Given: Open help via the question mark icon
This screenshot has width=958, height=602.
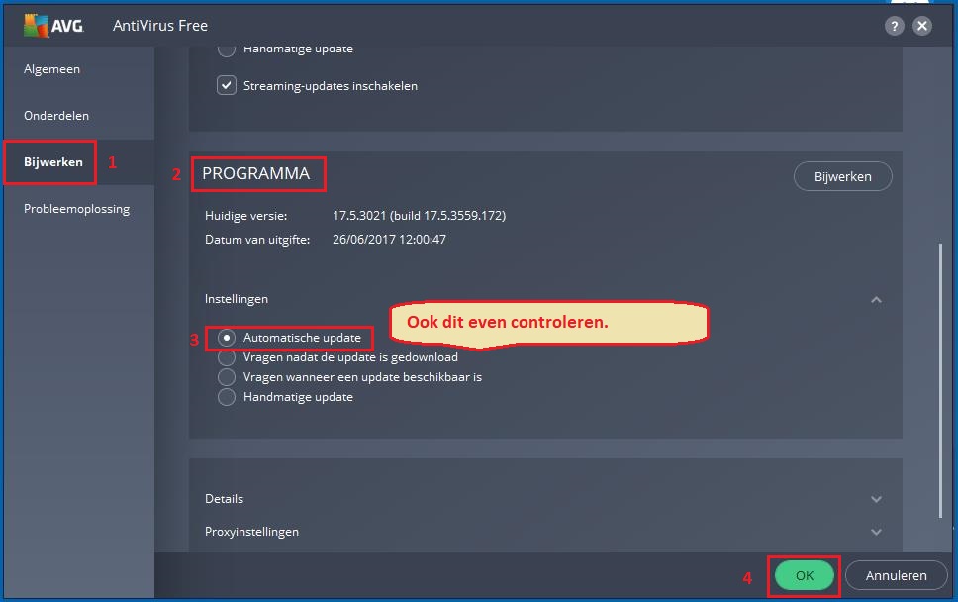Looking at the screenshot, I should (x=894, y=26).
